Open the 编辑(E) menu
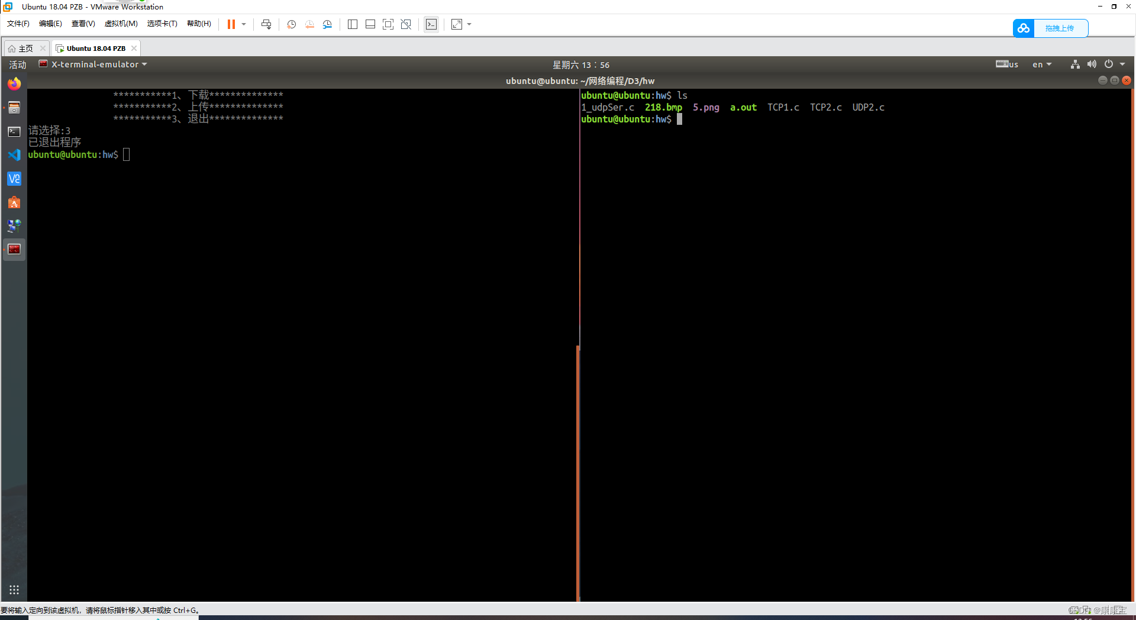 click(50, 24)
